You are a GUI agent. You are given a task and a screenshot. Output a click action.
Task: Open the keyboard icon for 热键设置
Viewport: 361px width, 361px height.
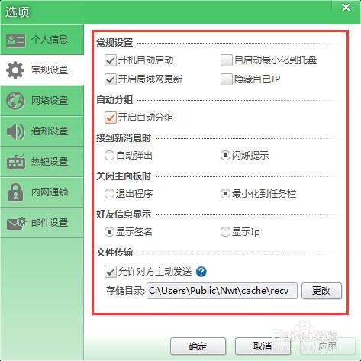[x=15, y=162]
